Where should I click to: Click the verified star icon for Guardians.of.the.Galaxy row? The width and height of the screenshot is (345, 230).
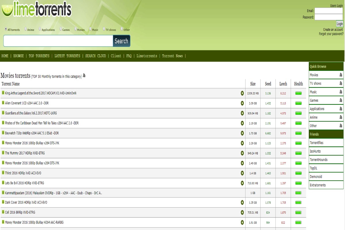[x=242, y=113]
